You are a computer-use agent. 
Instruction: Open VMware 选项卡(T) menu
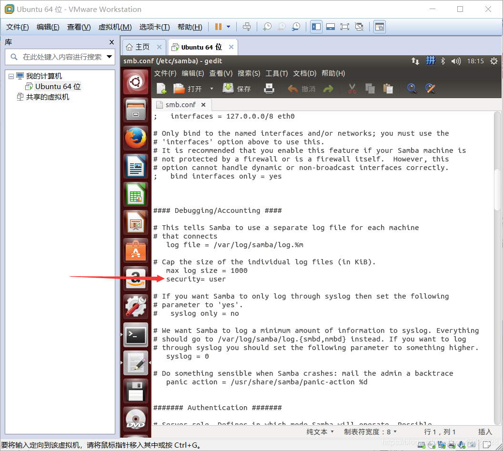click(155, 27)
